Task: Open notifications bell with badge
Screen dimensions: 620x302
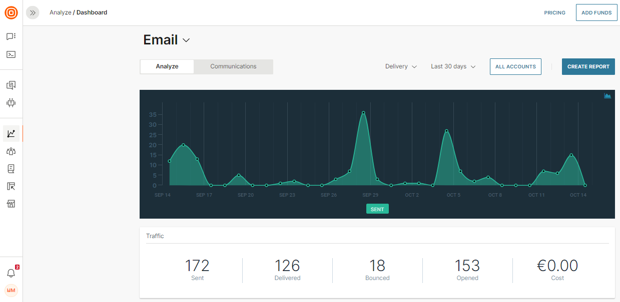Action: 11,273
